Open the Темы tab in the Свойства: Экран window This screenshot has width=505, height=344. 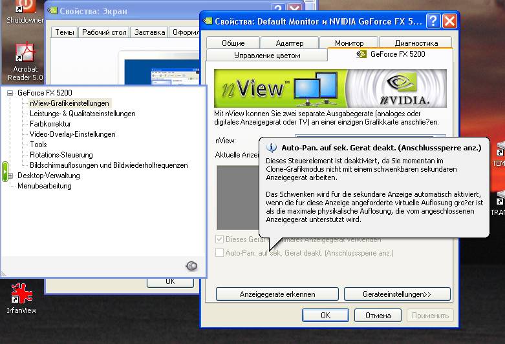click(65, 32)
